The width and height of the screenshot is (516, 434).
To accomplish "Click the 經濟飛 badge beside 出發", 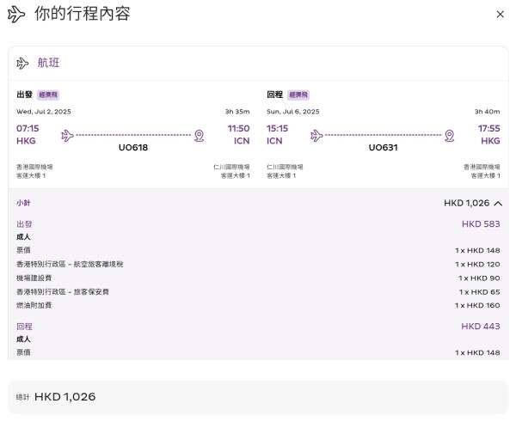I will [x=48, y=95].
